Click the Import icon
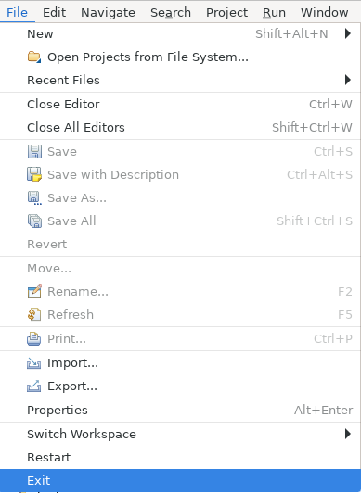Viewport: 361px width, 493px height. point(34,363)
